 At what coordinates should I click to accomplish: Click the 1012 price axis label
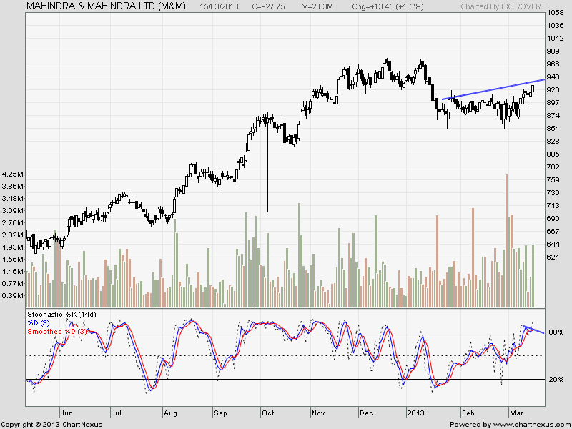point(556,39)
